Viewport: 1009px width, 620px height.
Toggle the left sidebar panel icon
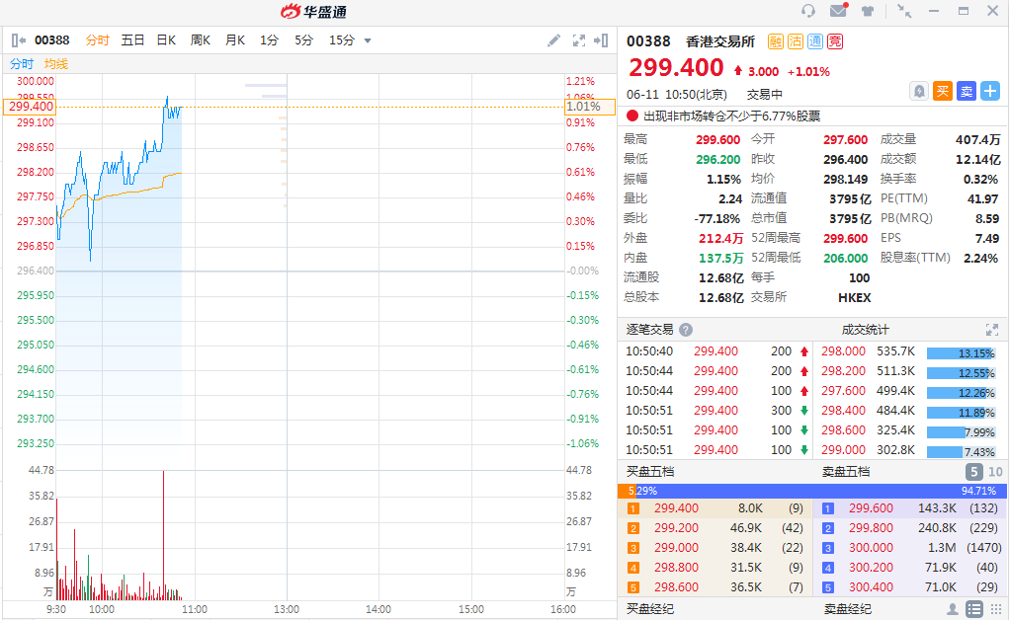click(x=19, y=40)
